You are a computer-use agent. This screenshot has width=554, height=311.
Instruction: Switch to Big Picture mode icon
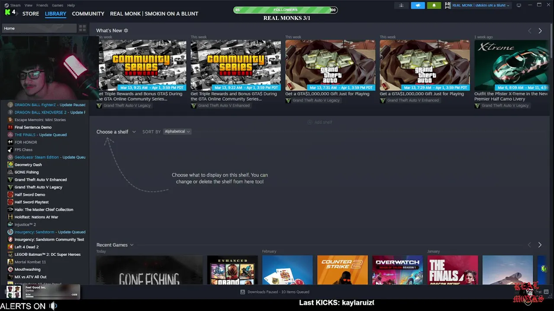519,5
